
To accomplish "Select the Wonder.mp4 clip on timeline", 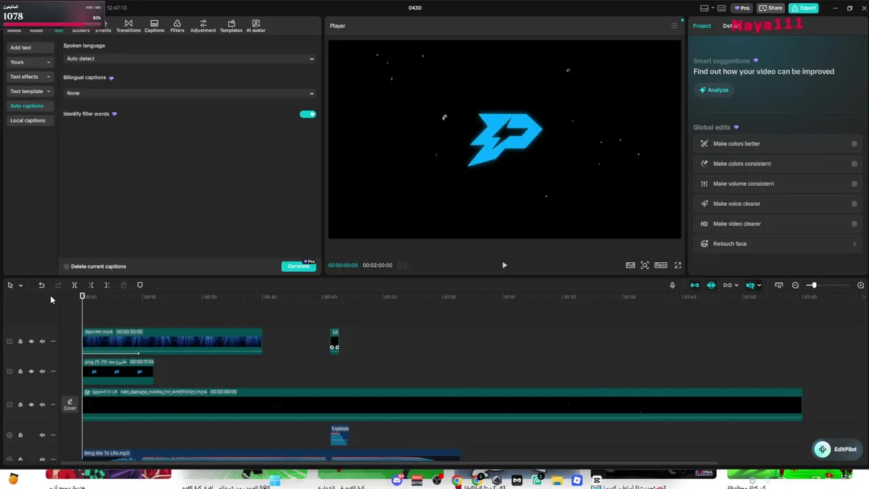I will pyautogui.click(x=172, y=342).
